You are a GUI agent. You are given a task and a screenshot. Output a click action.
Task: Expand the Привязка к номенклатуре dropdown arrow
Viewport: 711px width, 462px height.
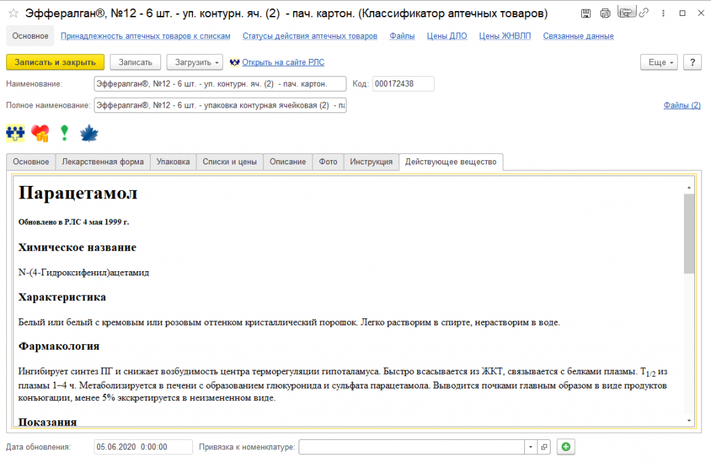(x=530, y=447)
